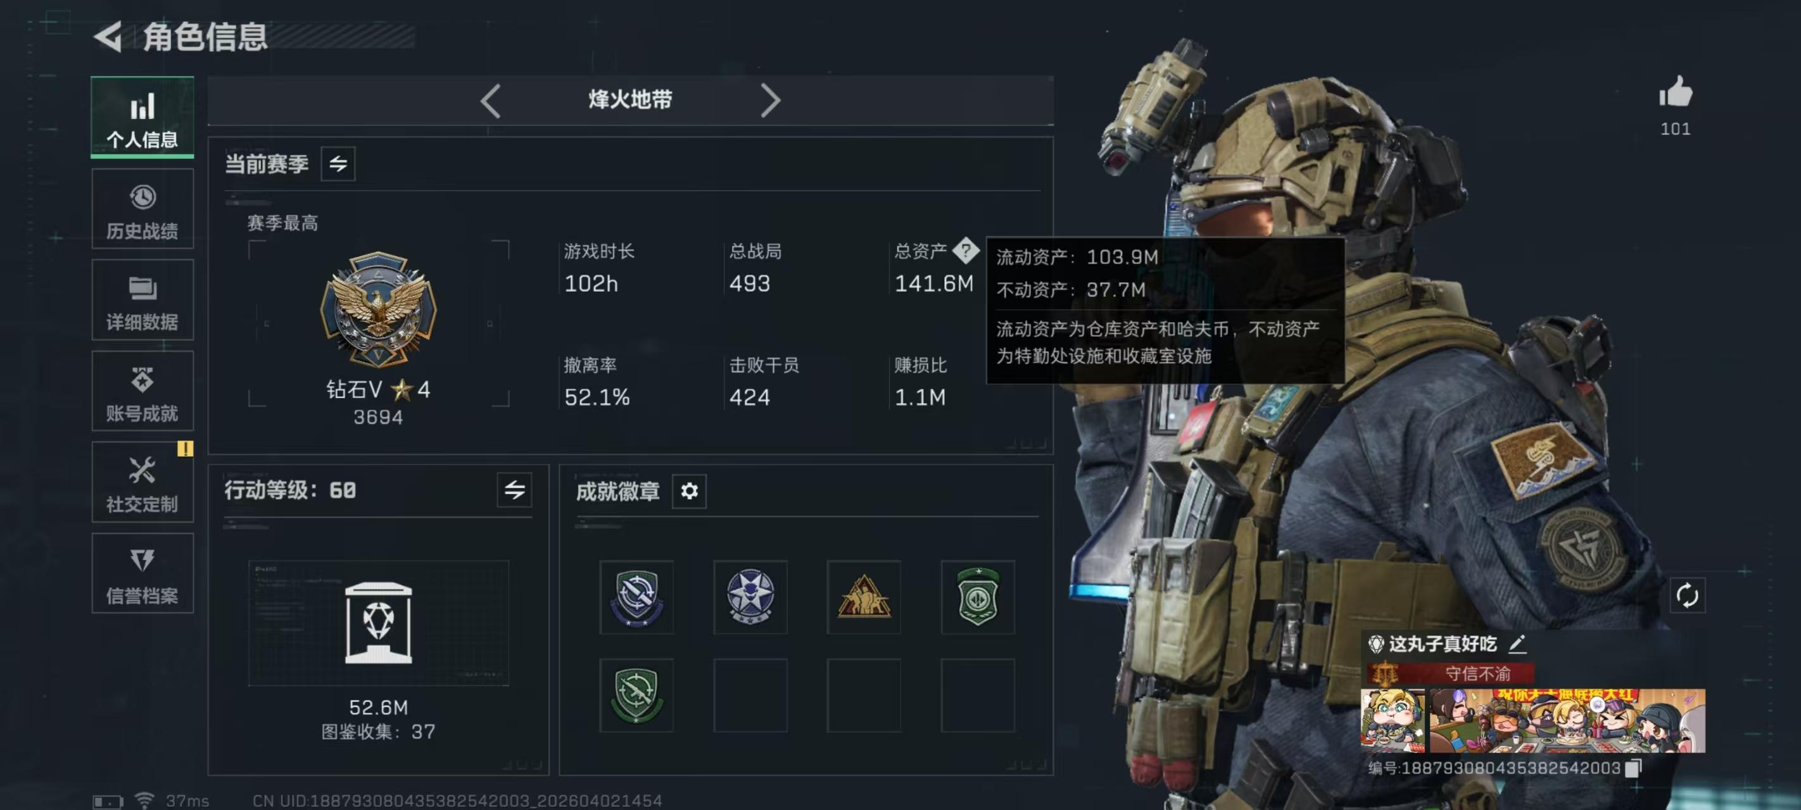Open the 历史战绩 tab
Image resolution: width=1801 pixels, height=810 pixels.
coord(142,208)
